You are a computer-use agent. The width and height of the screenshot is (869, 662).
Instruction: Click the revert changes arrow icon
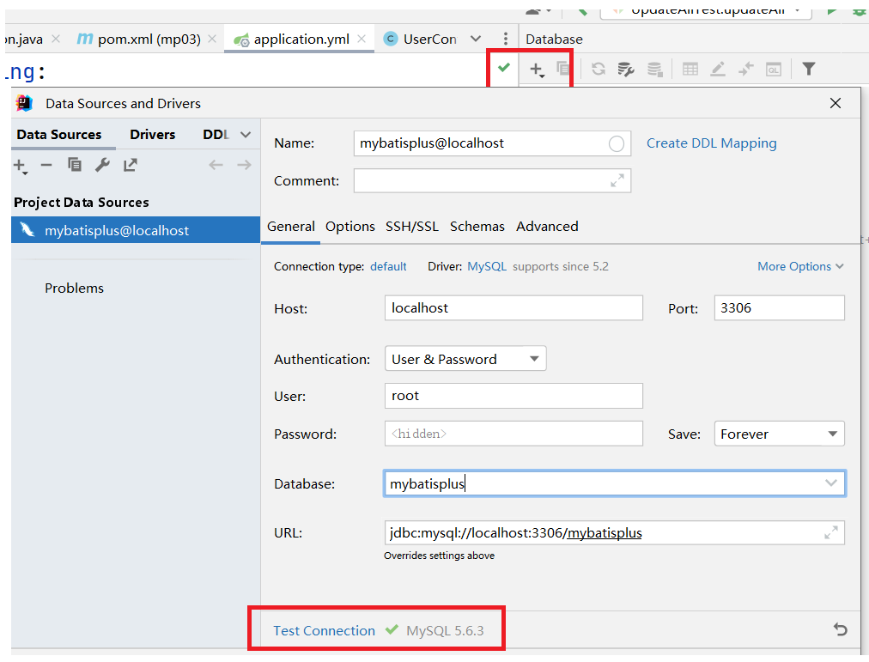click(x=840, y=629)
